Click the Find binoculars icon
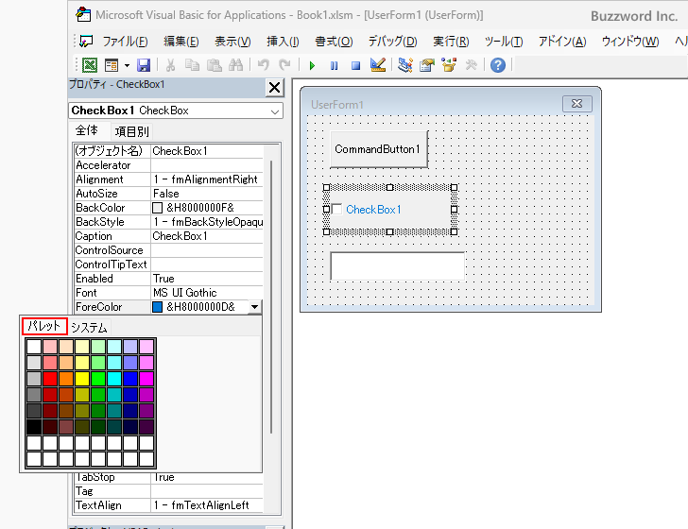Screen dimensions: 688x529 tap(235, 65)
